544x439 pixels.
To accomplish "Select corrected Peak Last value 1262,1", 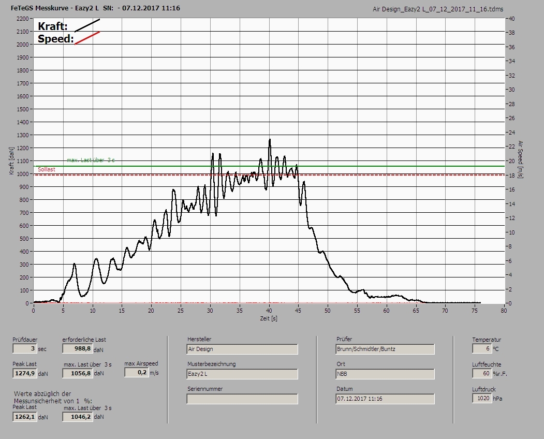I will [x=25, y=417].
